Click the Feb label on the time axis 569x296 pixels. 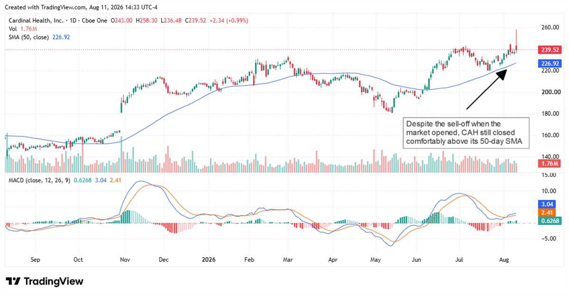(x=249, y=260)
